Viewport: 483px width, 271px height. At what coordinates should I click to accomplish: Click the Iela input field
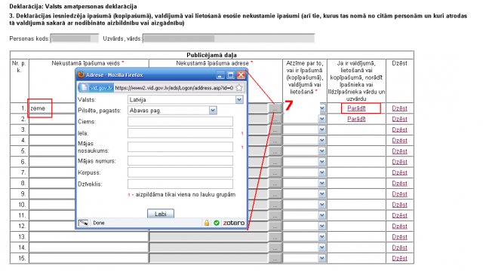[x=180, y=133]
